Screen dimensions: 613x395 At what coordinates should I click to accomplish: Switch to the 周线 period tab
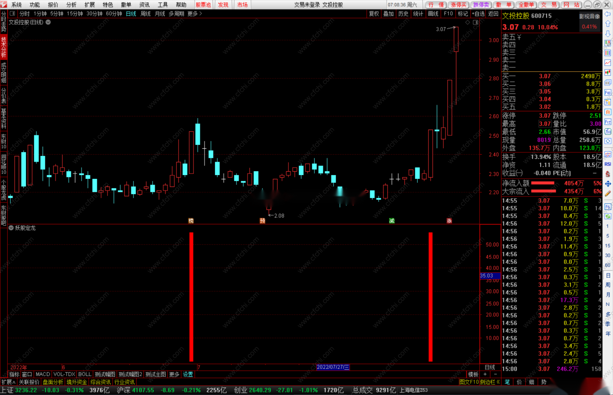pos(145,13)
